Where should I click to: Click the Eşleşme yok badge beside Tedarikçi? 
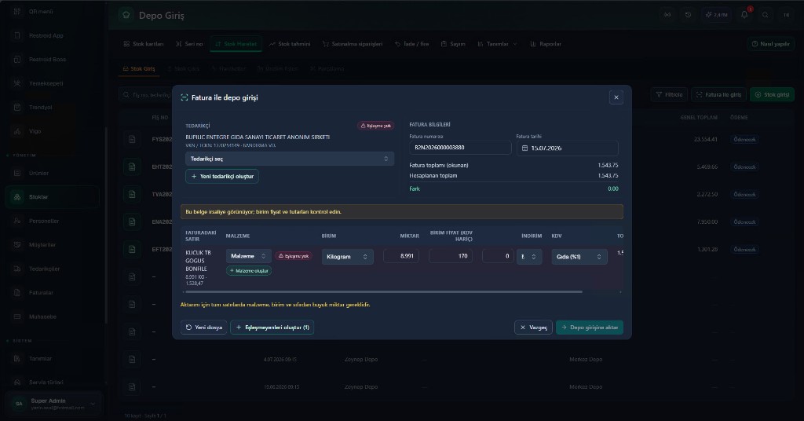[375, 126]
